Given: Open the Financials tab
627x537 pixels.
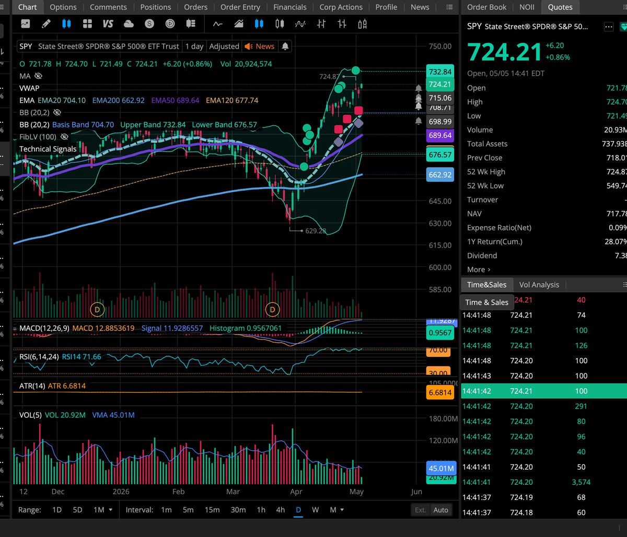Looking at the screenshot, I should coord(290,7).
